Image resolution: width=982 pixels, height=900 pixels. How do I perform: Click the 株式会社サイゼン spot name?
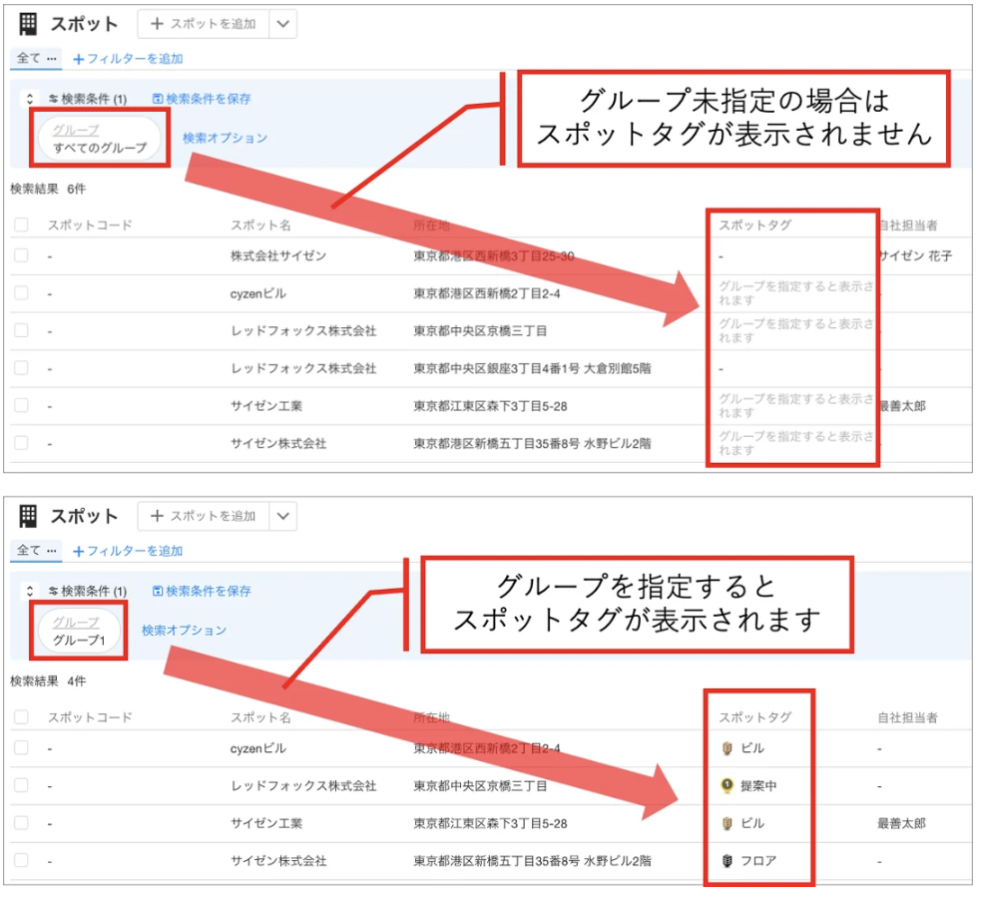click(278, 256)
